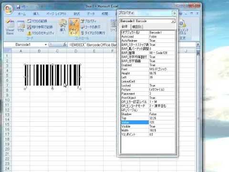Screen dimensions: 229x172
Task: Switch to the ホーム tab
Action: pos(21,14)
